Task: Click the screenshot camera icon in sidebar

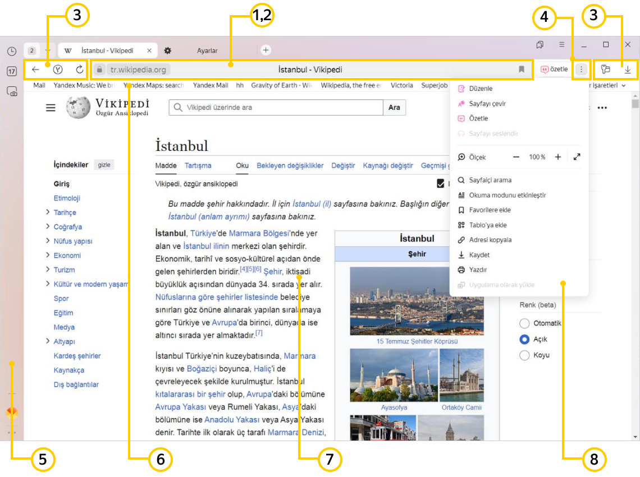Action: tap(12, 92)
